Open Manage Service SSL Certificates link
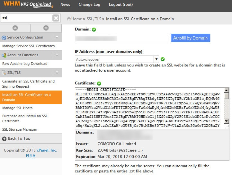232x175 pixels. pos(28,46)
